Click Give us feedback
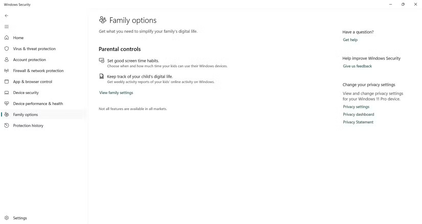The height and width of the screenshot is (224, 422). (357, 66)
